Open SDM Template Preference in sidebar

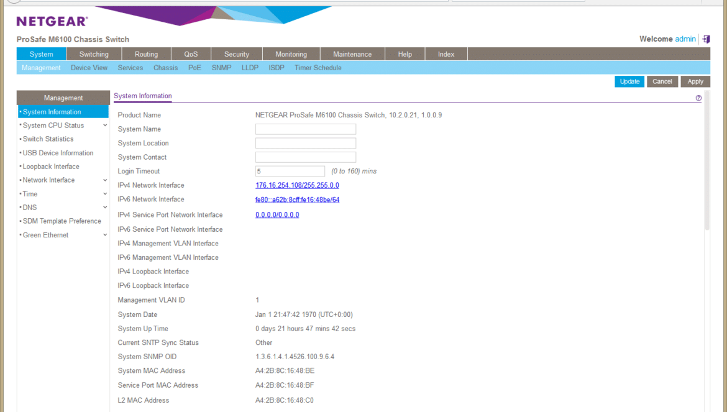click(62, 221)
